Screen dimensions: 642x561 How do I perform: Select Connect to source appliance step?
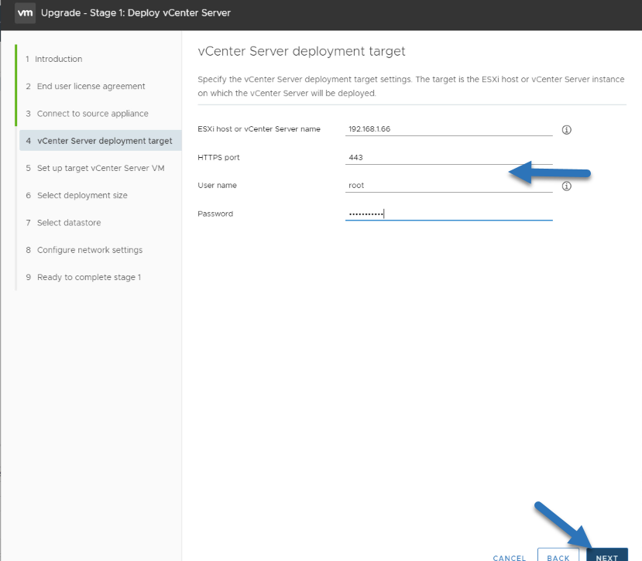[x=87, y=114]
